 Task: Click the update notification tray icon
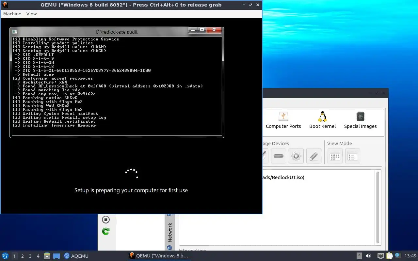click(x=398, y=255)
